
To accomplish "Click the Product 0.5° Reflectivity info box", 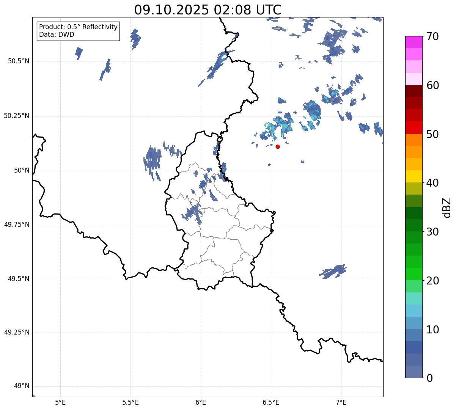I will [x=78, y=31].
